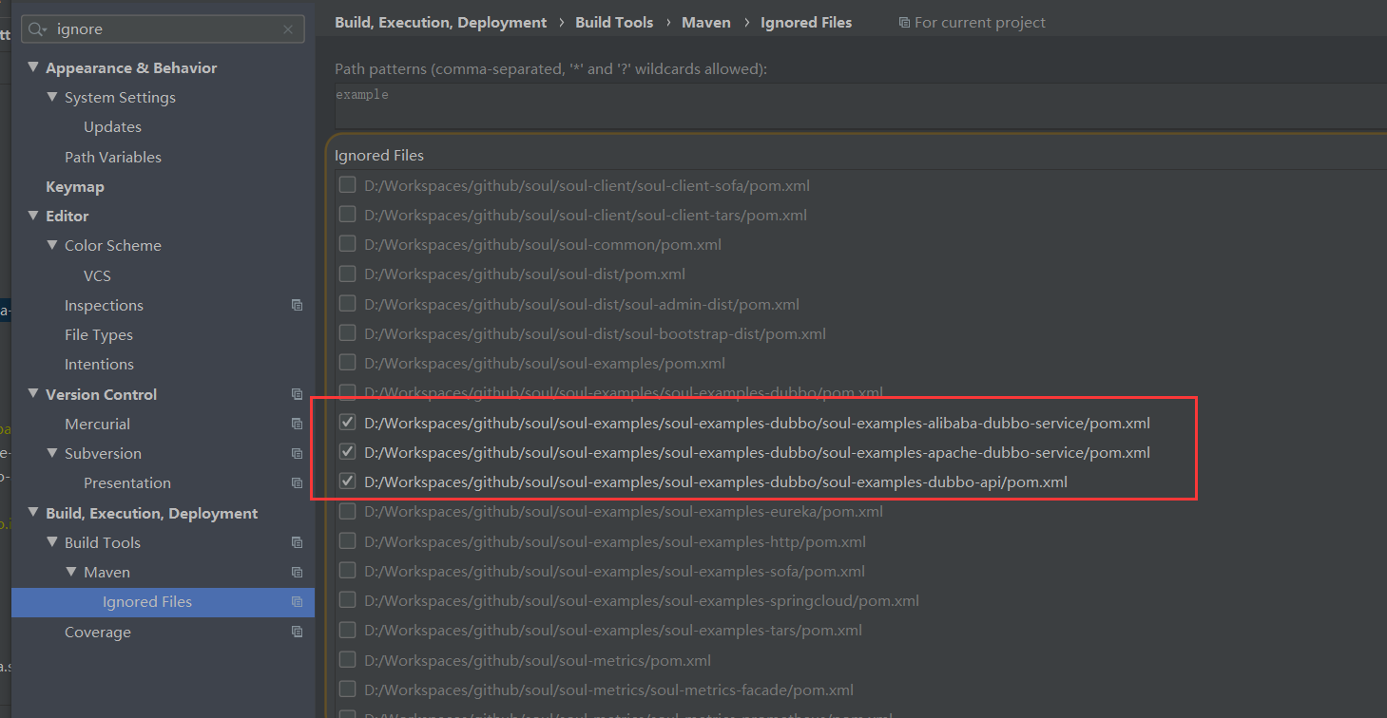Select VCS under Color Scheme

point(97,275)
